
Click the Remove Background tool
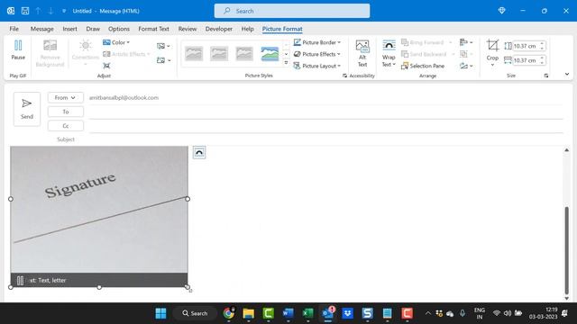[x=50, y=53]
